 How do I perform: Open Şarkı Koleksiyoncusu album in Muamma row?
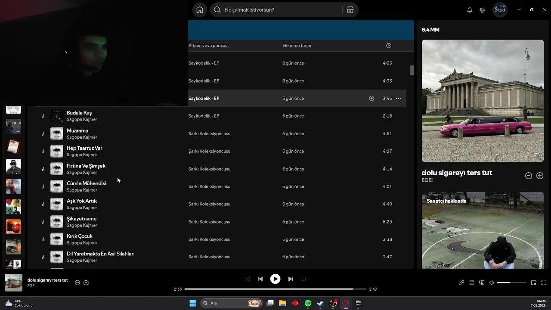[x=209, y=133]
